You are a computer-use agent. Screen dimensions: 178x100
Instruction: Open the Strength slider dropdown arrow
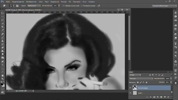[x=59, y=6]
